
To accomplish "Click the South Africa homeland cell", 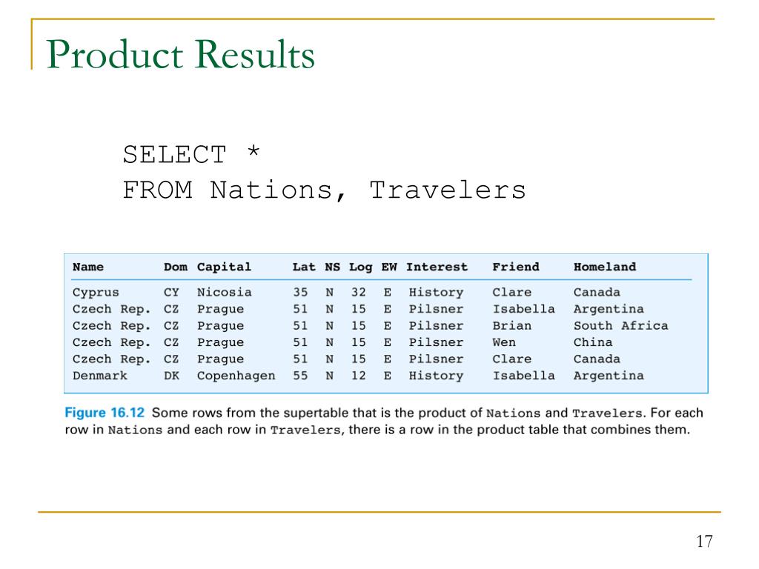I will pyautogui.click(x=620, y=326).
